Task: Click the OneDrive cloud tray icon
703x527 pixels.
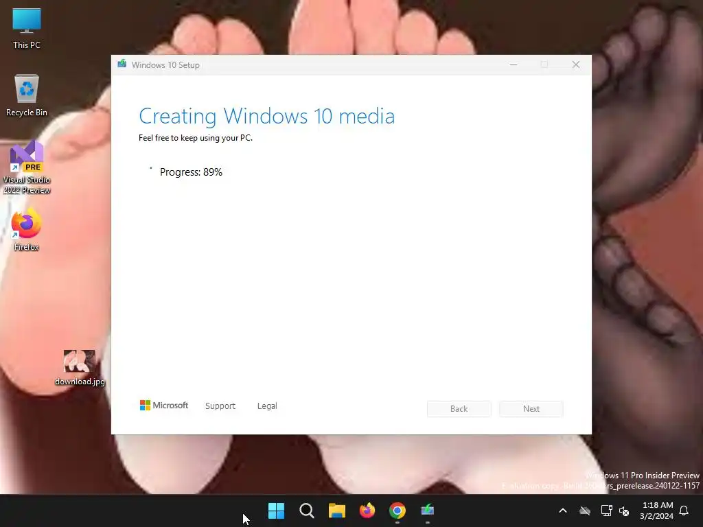Action: 585,511
